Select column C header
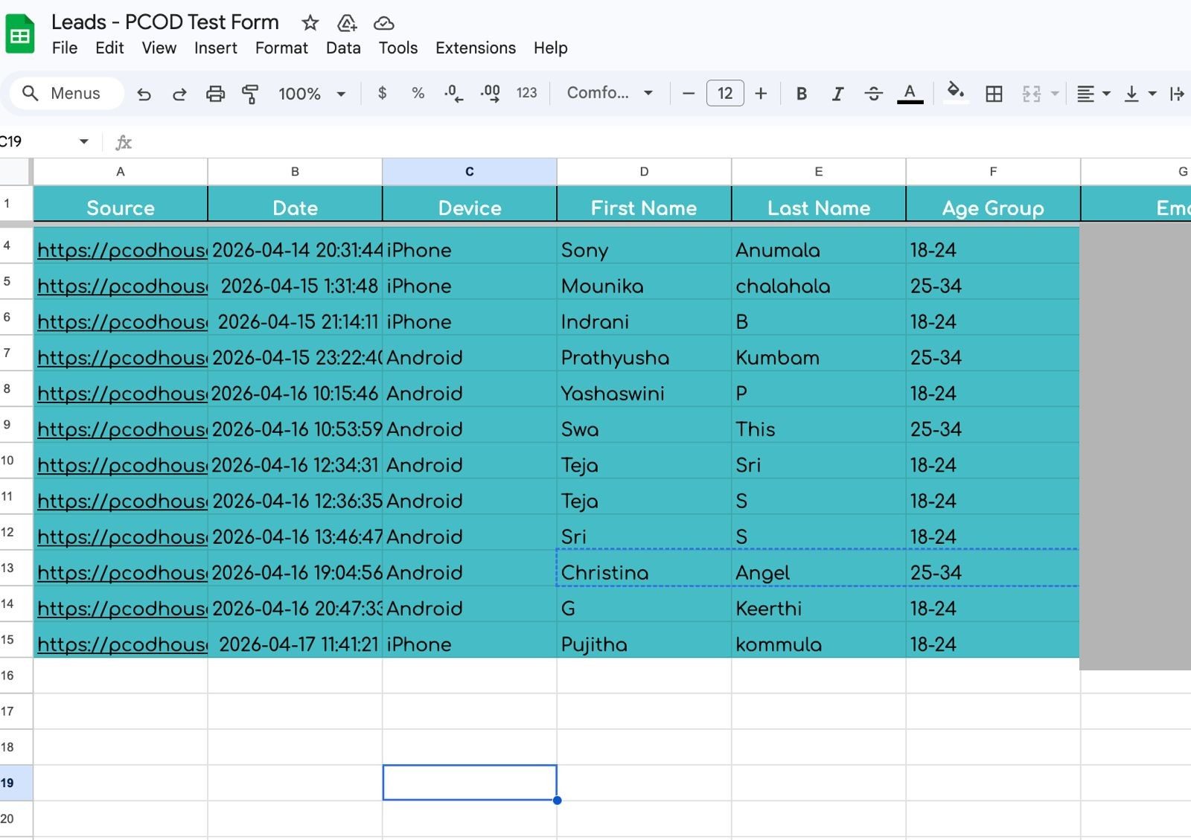 [x=470, y=171]
